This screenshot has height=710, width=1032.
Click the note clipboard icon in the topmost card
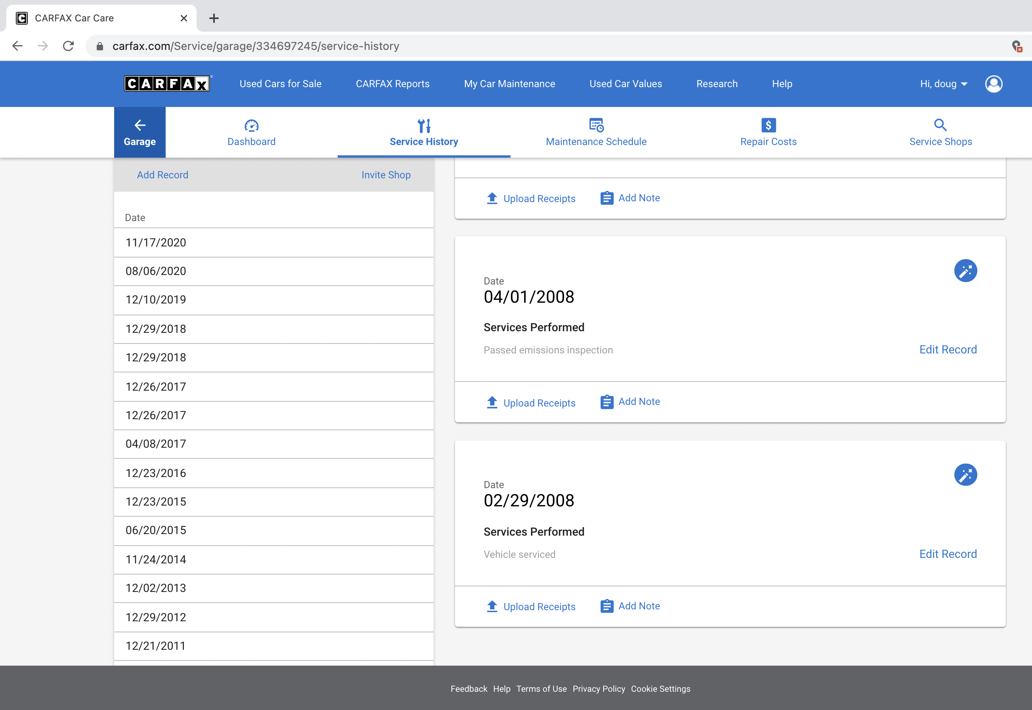607,198
